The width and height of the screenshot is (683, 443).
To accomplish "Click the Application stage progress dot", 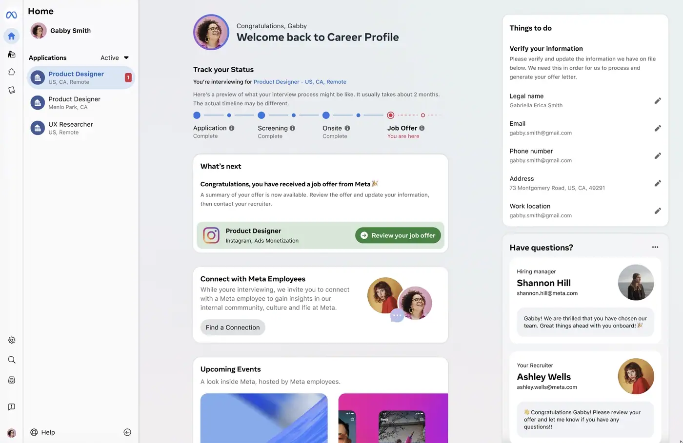I will 197,116.
